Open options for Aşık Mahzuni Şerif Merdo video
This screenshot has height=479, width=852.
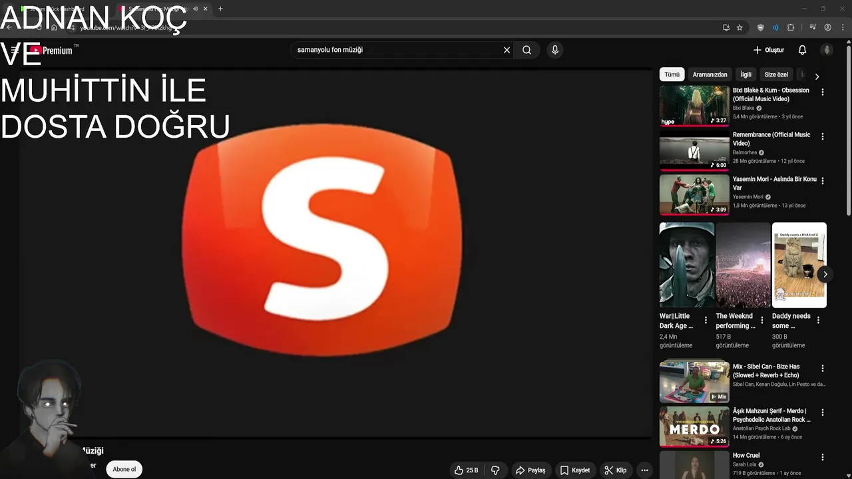(823, 413)
